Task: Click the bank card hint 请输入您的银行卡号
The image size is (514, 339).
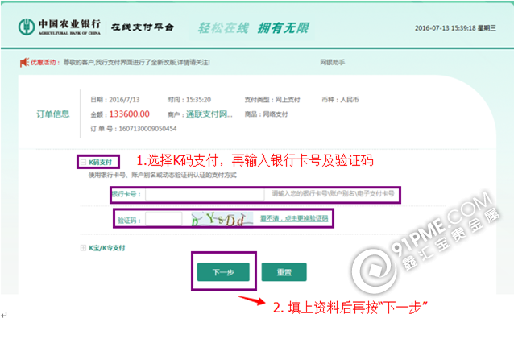Action: (333, 193)
